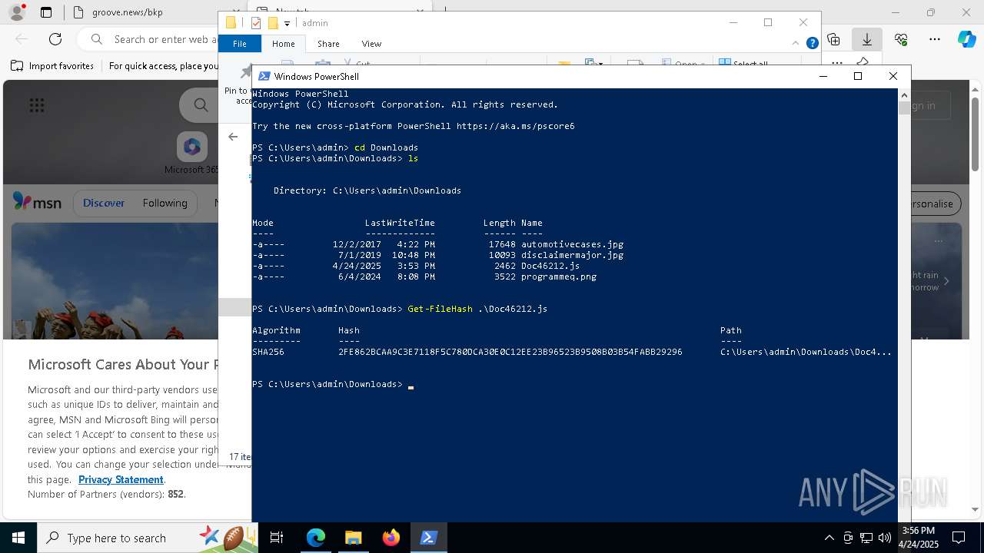
Task: Click PowerShell taskbar icon
Action: pos(428,538)
